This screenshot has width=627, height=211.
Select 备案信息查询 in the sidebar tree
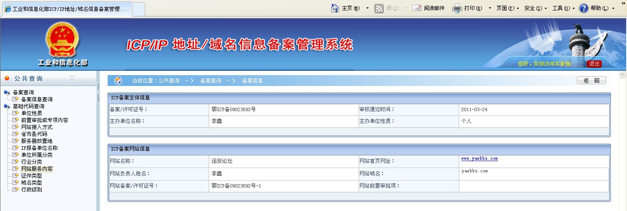37,99
